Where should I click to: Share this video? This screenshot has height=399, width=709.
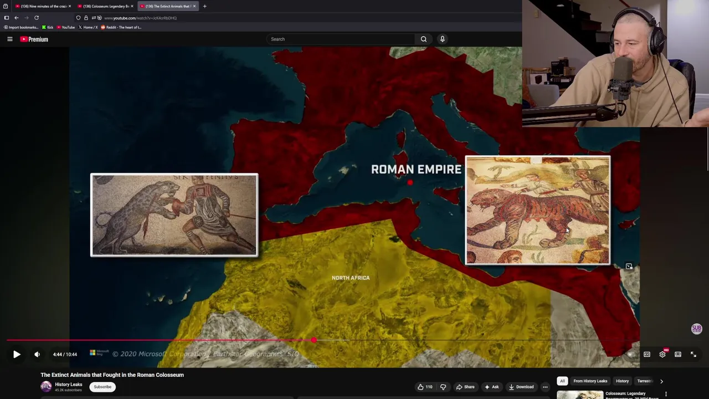pyautogui.click(x=465, y=387)
